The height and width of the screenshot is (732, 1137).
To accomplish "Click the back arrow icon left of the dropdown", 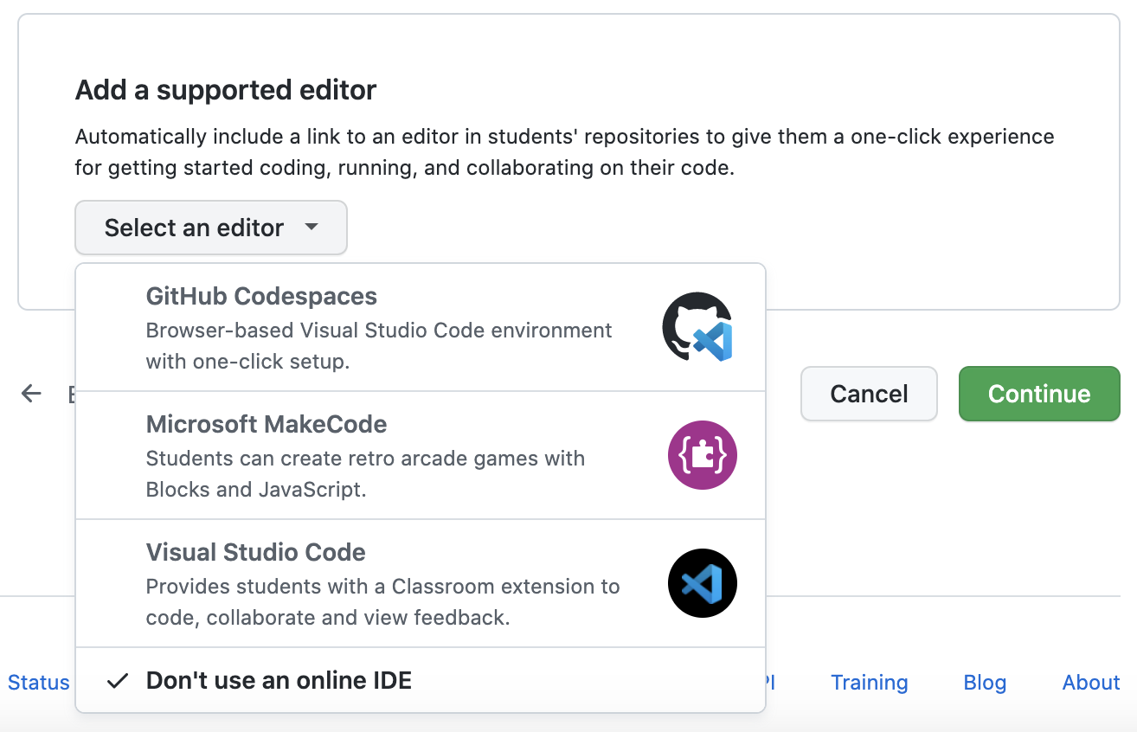I will [x=31, y=394].
